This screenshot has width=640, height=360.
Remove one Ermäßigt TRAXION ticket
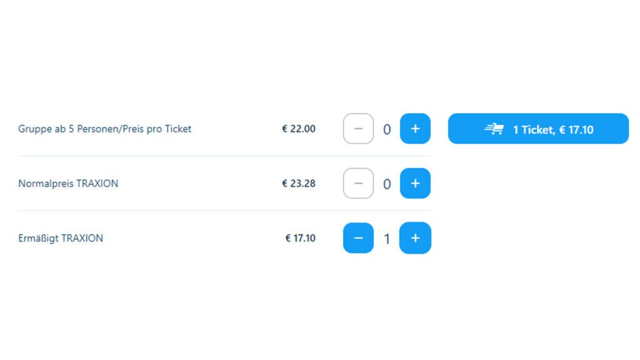coord(358,238)
